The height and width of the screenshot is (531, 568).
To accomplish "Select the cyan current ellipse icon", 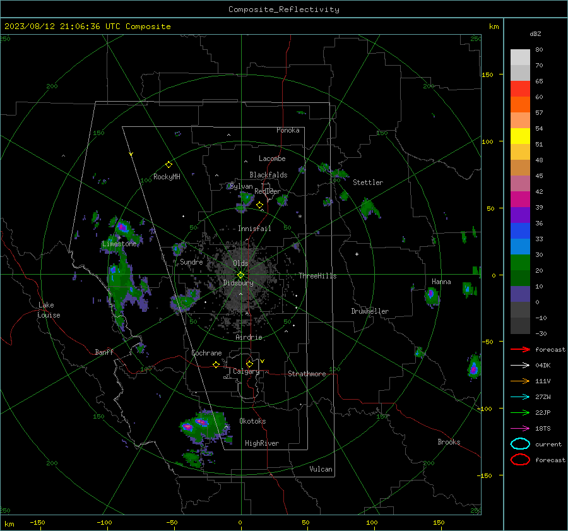I will (520, 444).
